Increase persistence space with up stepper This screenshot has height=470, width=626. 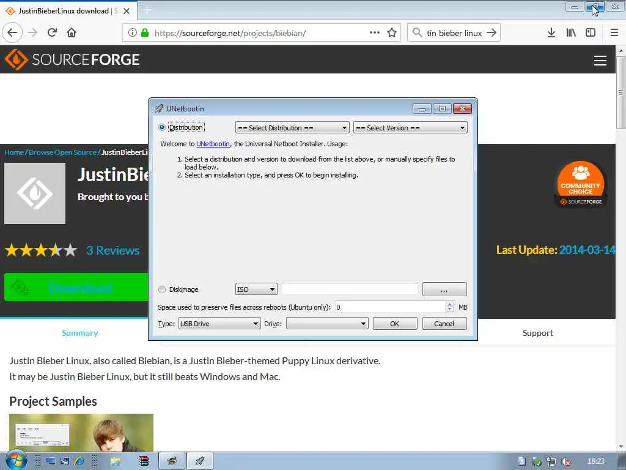tap(449, 305)
